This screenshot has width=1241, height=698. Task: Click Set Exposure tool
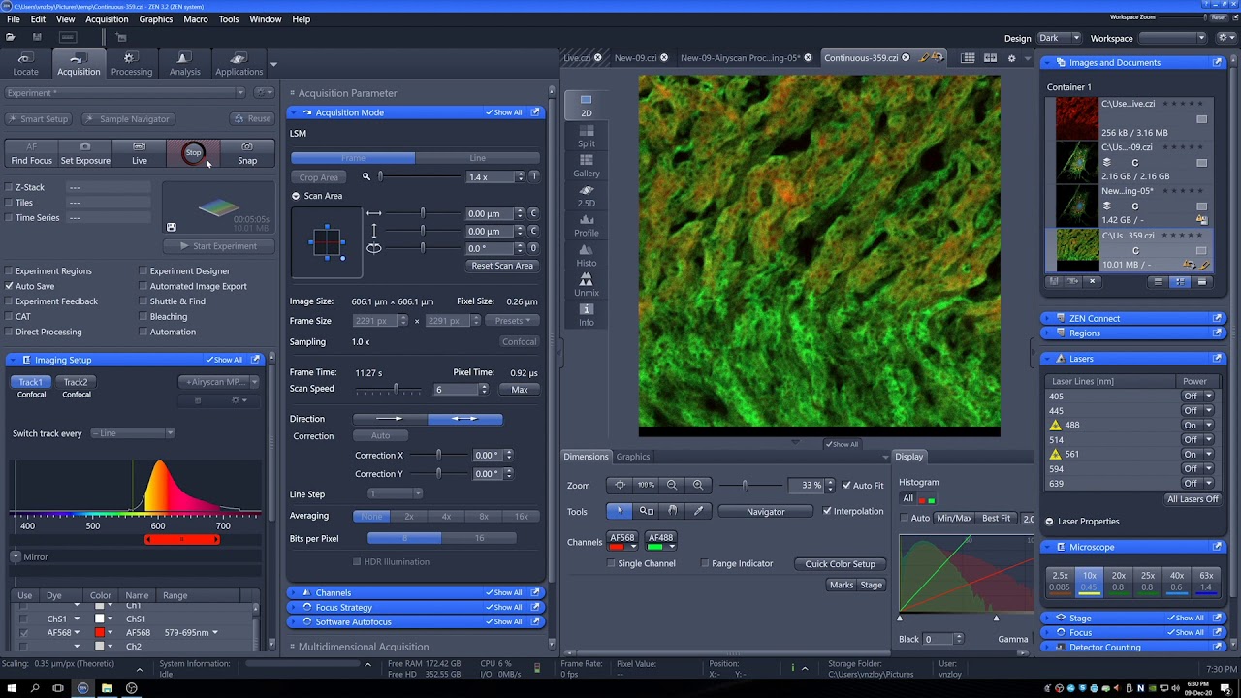point(85,153)
